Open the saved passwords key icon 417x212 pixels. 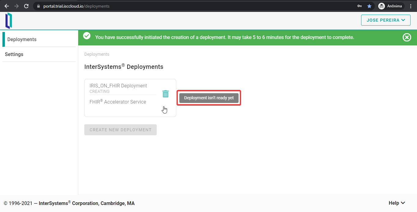[x=360, y=6]
